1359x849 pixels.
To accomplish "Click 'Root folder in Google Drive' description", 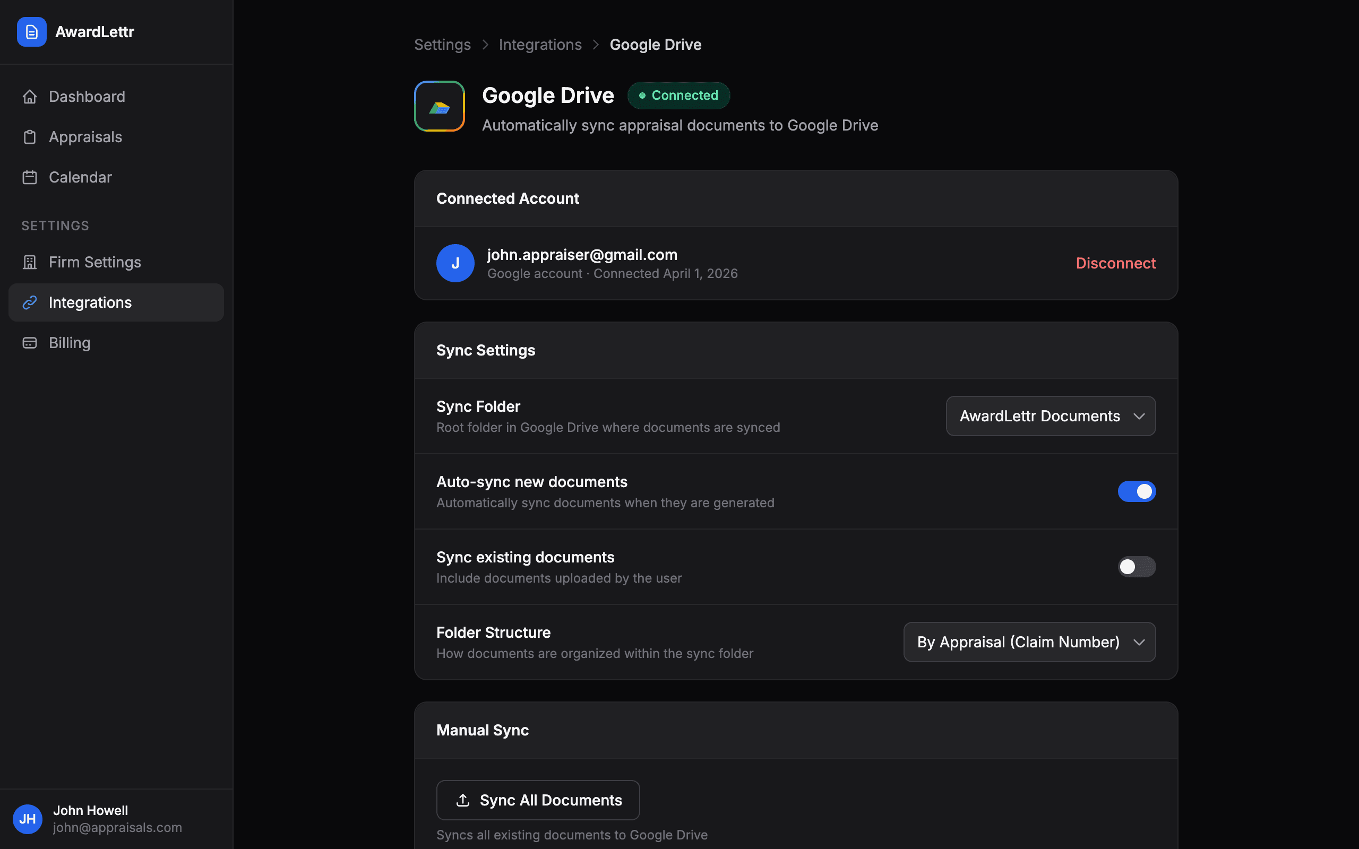I will [608, 427].
